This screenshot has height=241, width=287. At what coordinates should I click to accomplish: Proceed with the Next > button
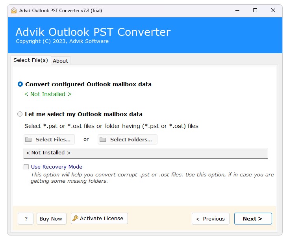(x=253, y=219)
